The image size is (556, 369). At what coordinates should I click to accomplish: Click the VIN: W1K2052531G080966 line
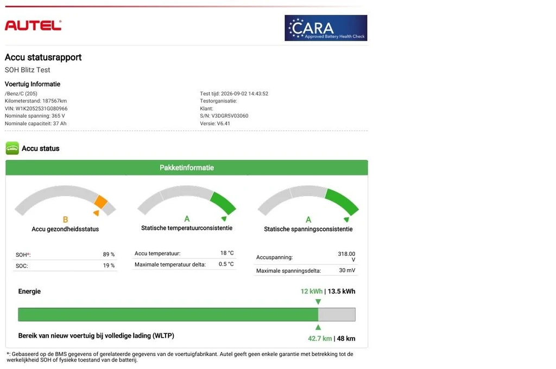[36, 108]
